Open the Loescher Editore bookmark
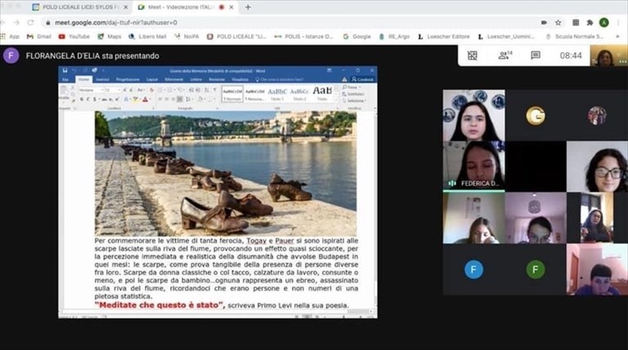Image resolution: width=628 pixels, height=350 pixels. point(443,37)
